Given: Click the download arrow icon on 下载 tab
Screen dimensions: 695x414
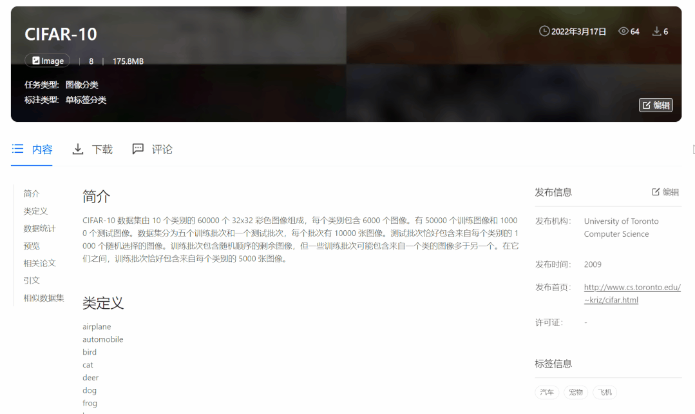Looking at the screenshot, I should [77, 149].
